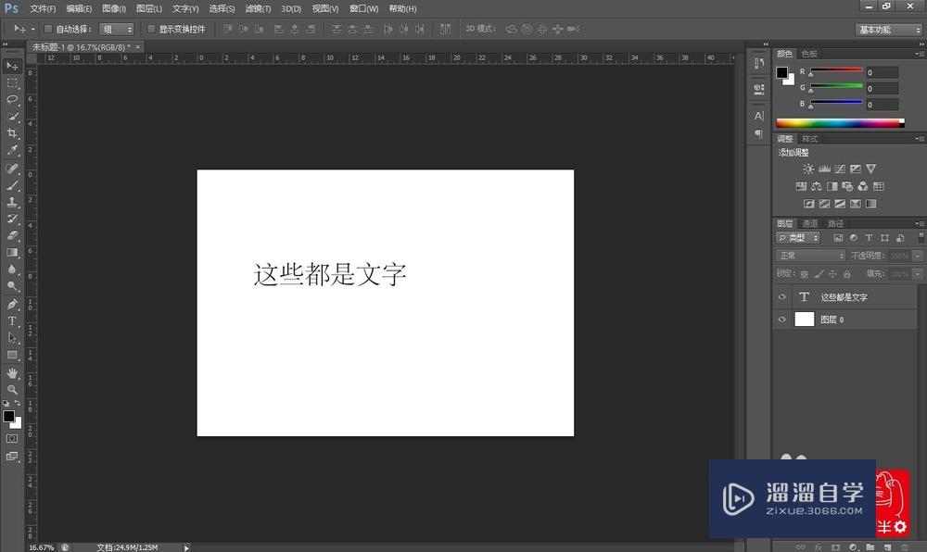Select the Zoom tool

tap(12, 389)
